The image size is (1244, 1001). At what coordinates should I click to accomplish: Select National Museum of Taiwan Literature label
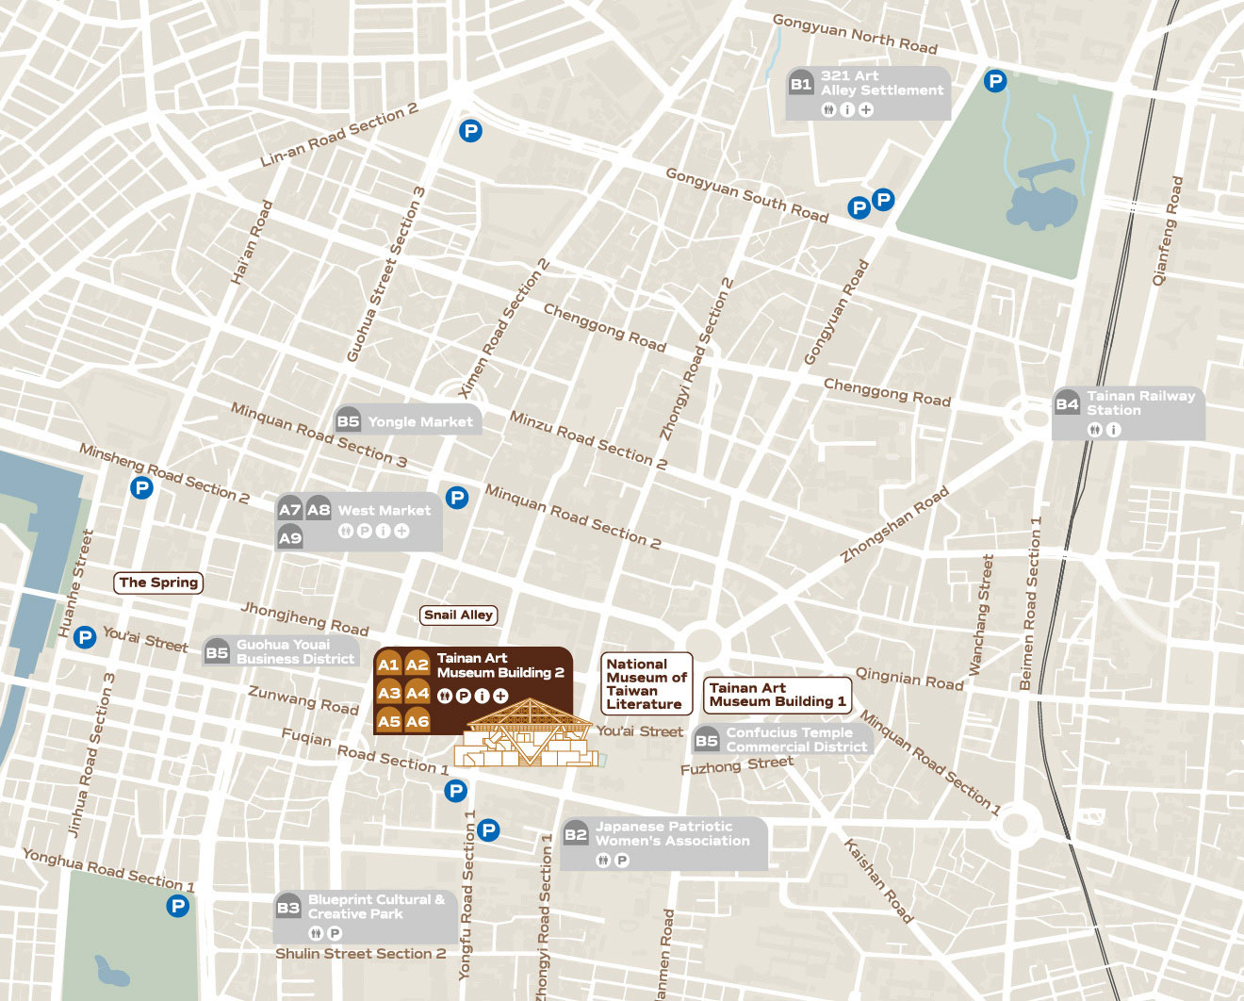click(647, 683)
